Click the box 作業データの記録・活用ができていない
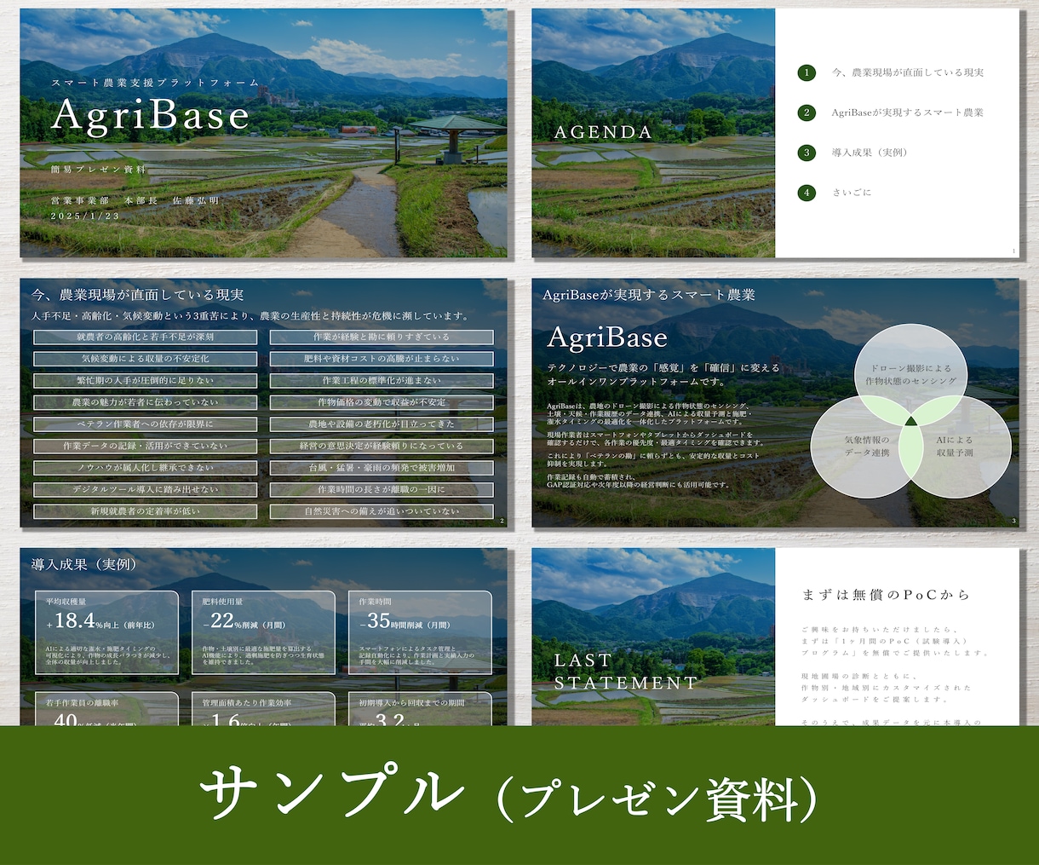This screenshot has width=1039, height=865. [146, 446]
